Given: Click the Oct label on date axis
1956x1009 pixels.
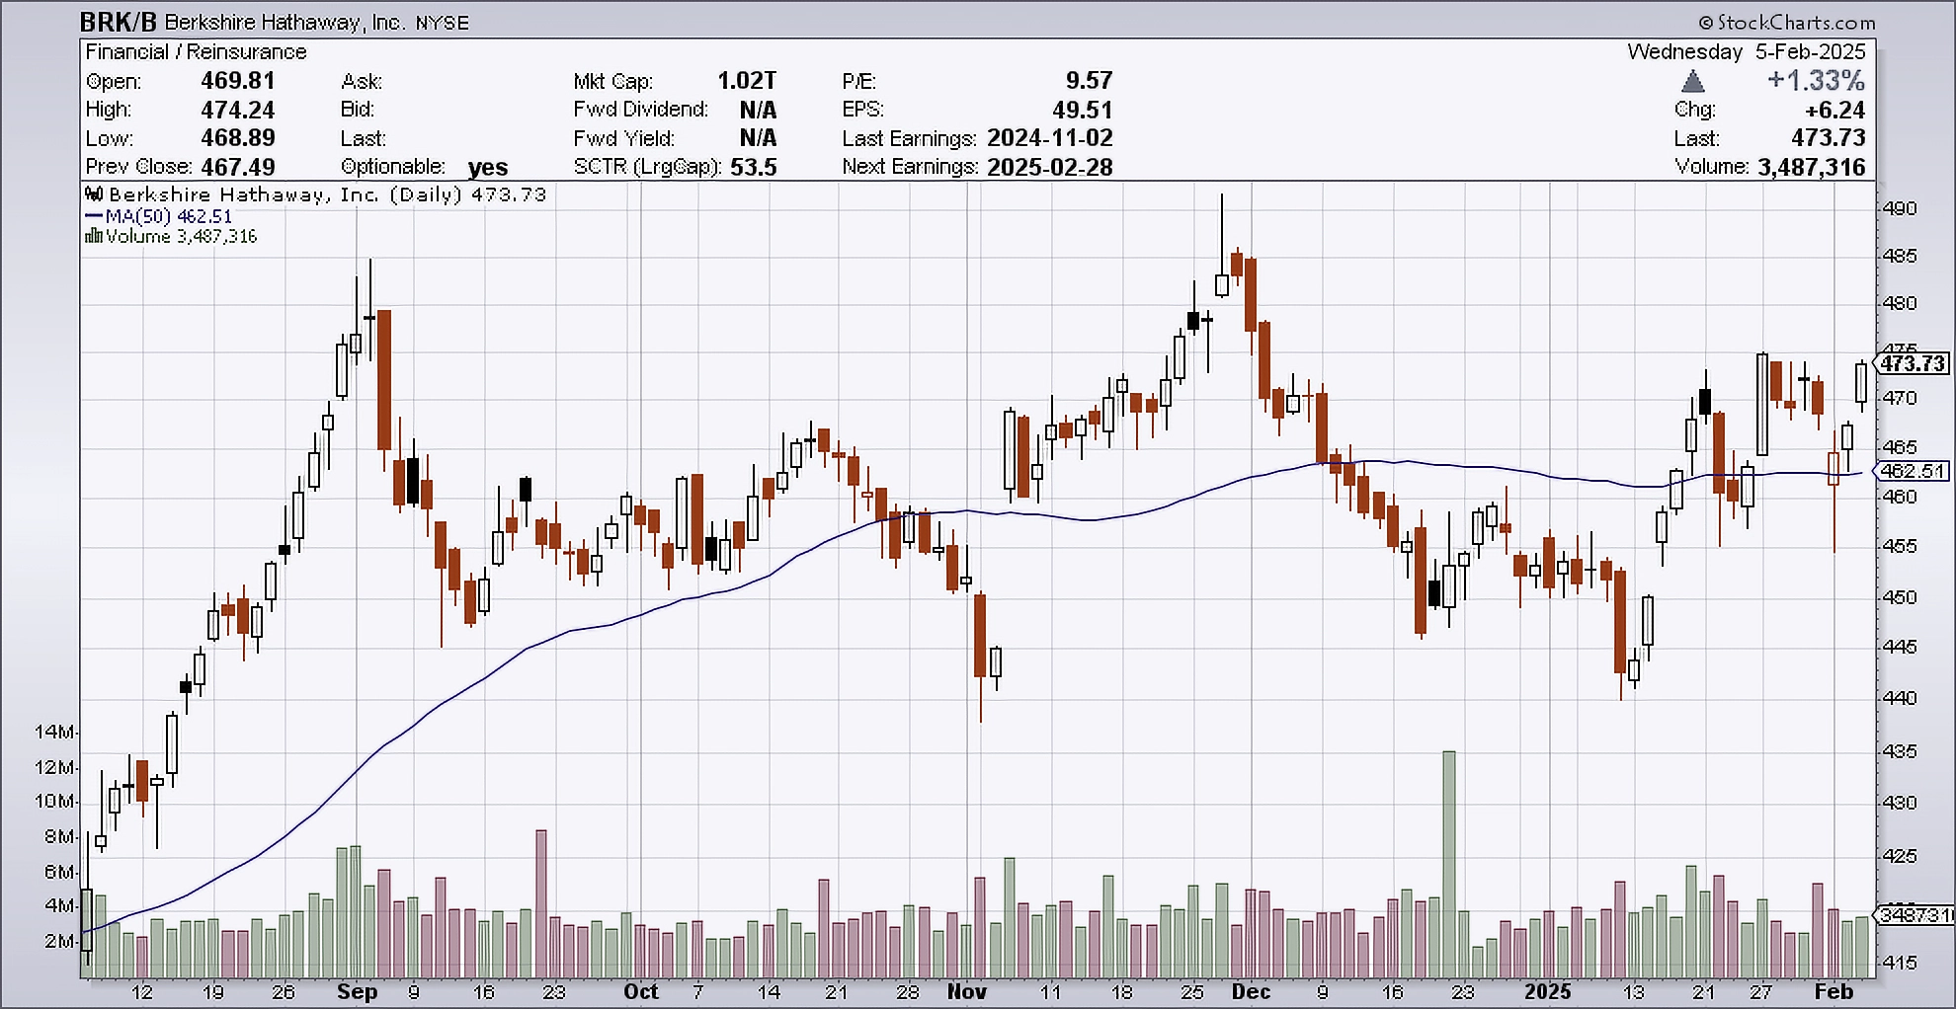Looking at the screenshot, I should (x=641, y=992).
